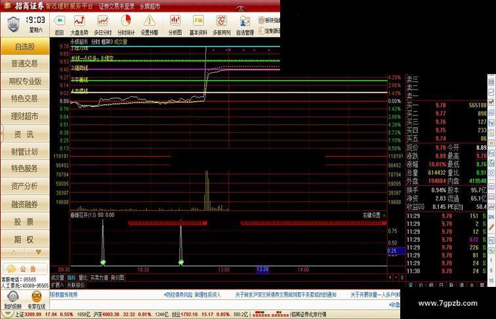Click plus zoom button below chart
The image size is (496, 319).
click(x=390, y=277)
